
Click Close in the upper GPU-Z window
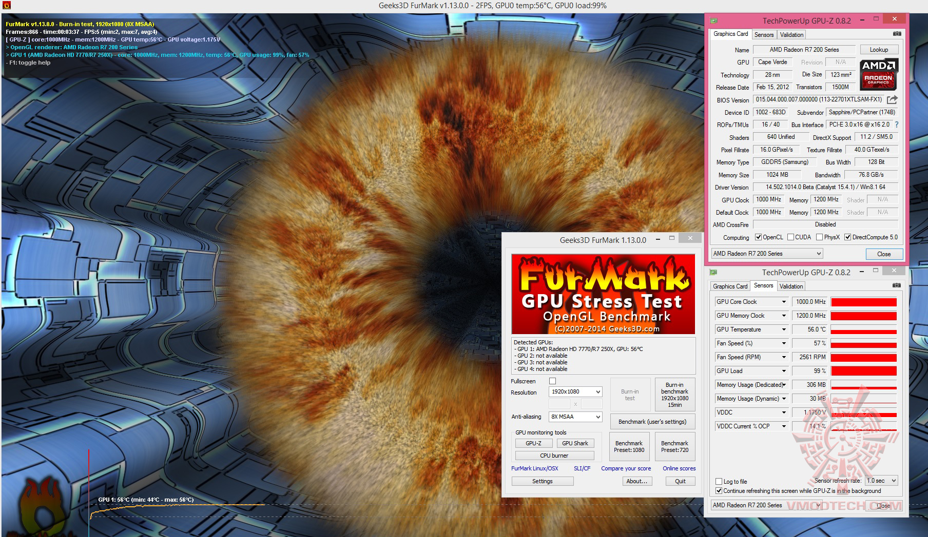click(x=884, y=254)
